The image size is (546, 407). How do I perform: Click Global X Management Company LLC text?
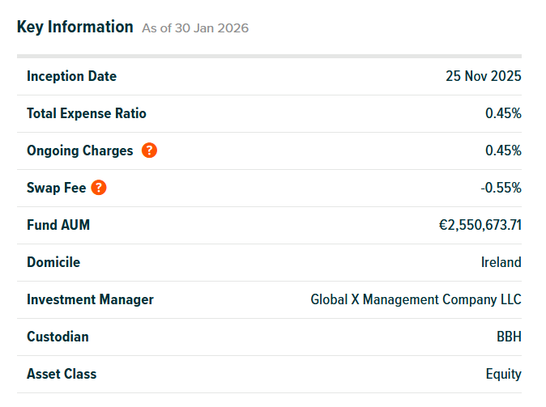tap(416, 299)
